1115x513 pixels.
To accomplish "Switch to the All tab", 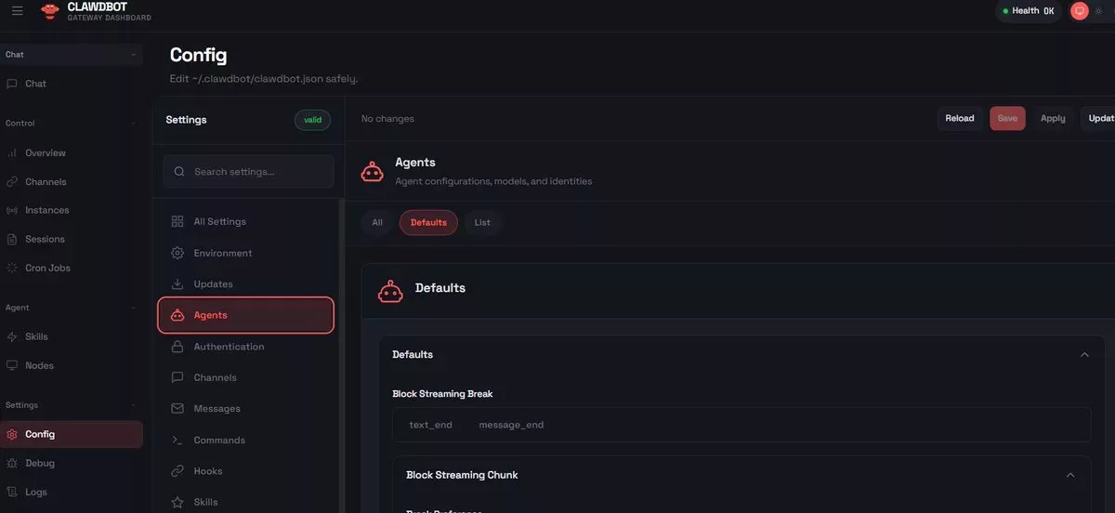I will click(377, 222).
